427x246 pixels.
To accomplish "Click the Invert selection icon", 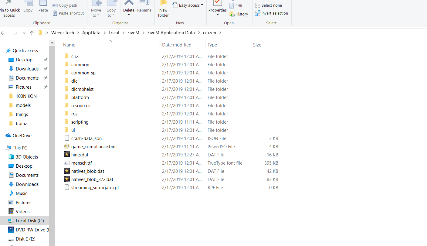I will [x=258, y=13].
